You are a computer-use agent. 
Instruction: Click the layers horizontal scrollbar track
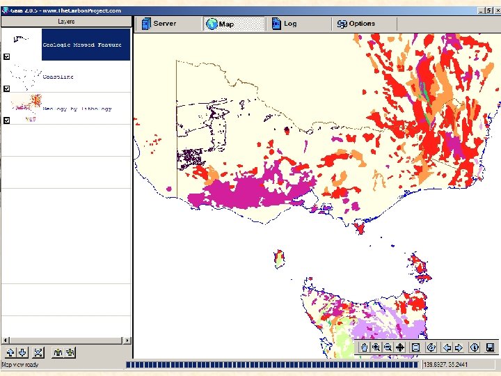tap(66, 340)
